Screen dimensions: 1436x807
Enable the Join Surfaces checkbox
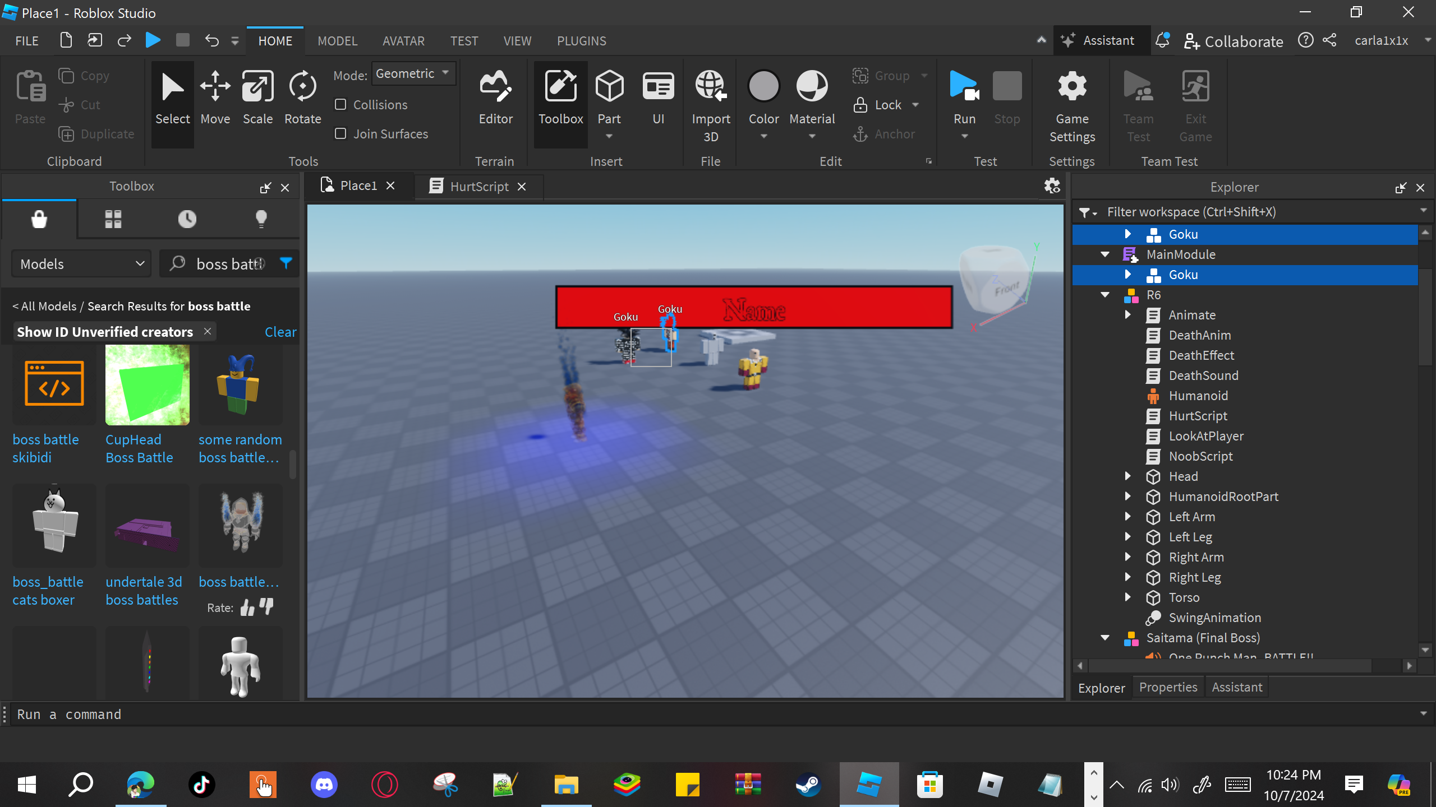[340, 134]
